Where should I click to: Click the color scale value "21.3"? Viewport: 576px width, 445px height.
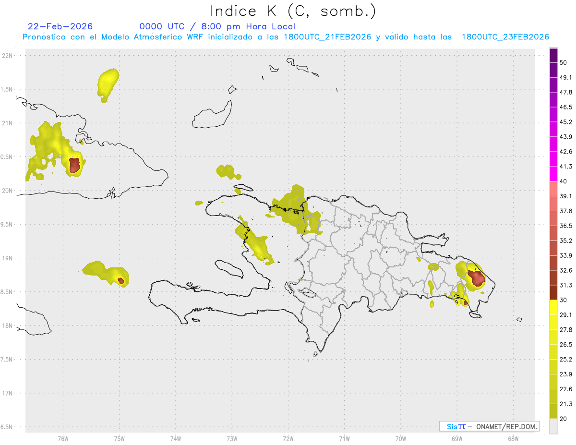click(x=566, y=404)
